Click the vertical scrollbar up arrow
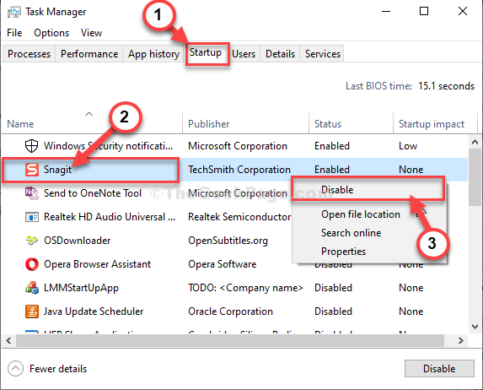Image resolution: width=483 pixels, height=390 pixels. pos(475,142)
